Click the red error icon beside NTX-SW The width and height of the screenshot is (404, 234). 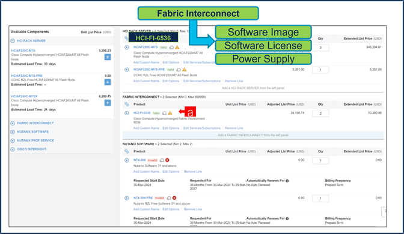(x=168, y=160)
